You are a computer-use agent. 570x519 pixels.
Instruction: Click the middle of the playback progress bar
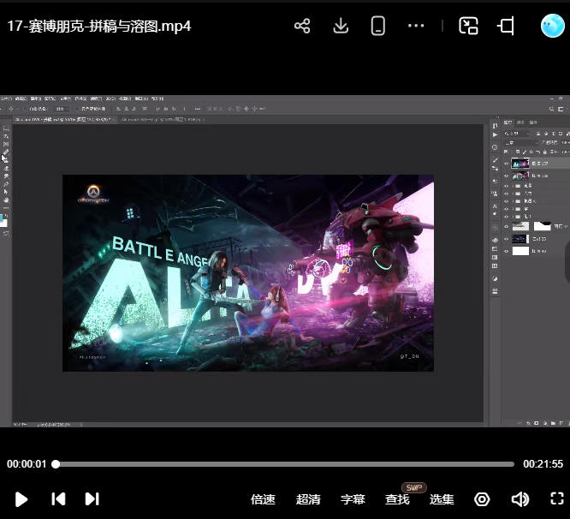tap(285, 464)
